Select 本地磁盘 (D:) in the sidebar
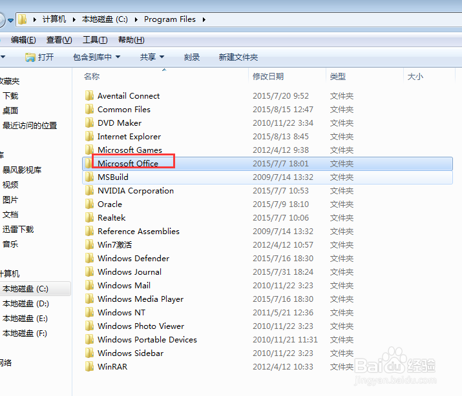Image resolution: width=462 pixels, height=396 pixels. 26,303
